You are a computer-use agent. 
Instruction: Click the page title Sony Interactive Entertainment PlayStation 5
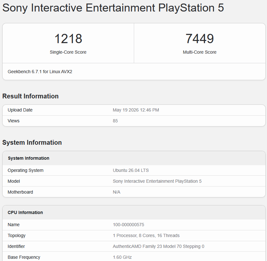pyautogui.click(x=113, y=8)
